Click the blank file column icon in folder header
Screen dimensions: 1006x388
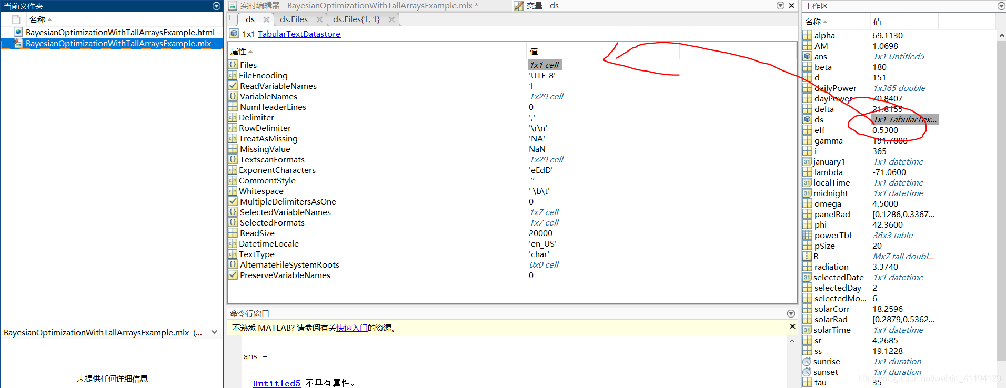pos(16,19)
